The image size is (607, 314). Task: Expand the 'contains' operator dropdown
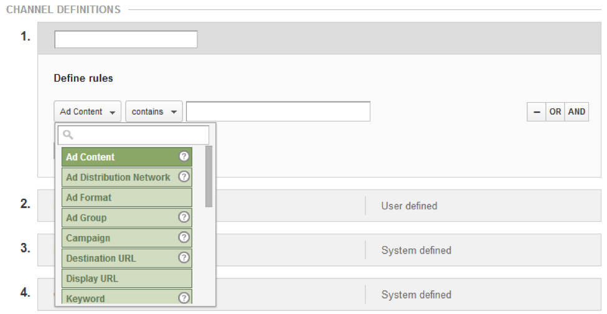[x=154, y=112]
